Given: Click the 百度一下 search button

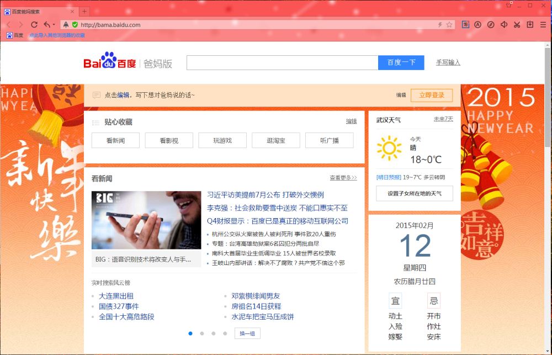Looking at the screenshot, I should click(401, 62).
